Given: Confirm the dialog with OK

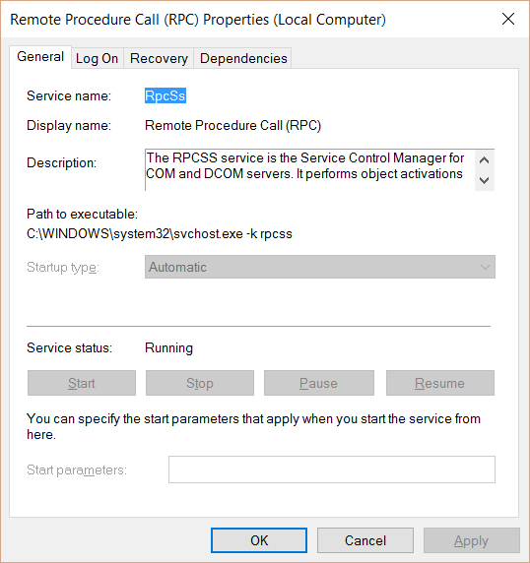Looking at the screenshot, I should (259, 540).
